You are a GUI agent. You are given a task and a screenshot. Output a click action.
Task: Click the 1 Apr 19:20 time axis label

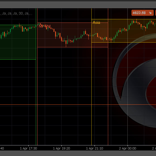pos(62,148)
